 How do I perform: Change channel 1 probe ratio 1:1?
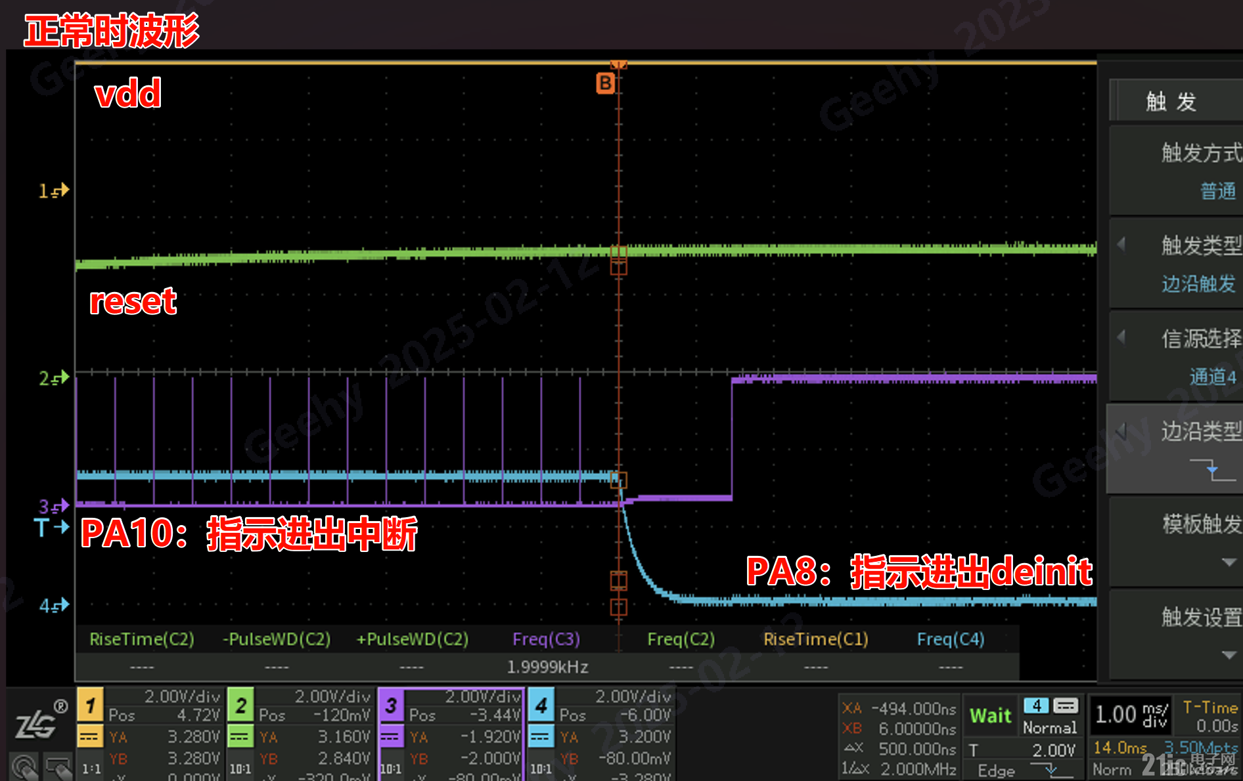pos(91,769)
